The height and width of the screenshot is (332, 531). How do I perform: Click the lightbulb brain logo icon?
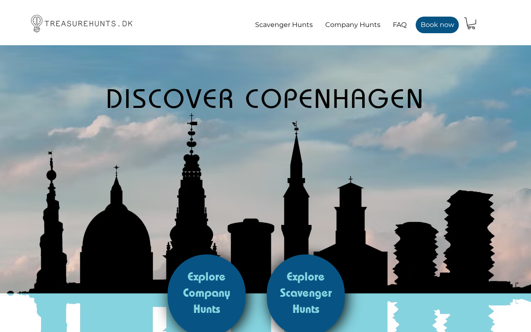[x=37, y=24]
